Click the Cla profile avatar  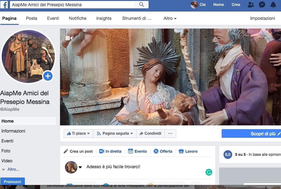click(x=194, y=5)
